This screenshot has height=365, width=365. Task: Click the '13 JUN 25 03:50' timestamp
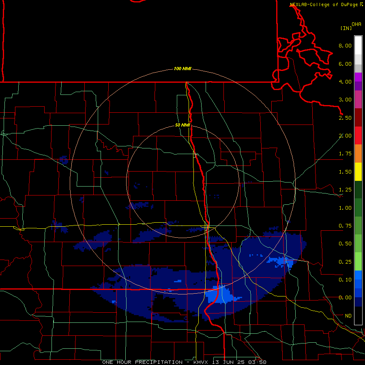[x=239, y=362]
